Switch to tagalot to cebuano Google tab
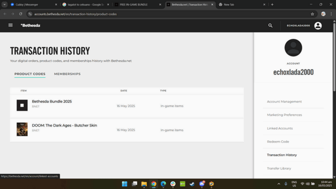The image size is (336, 189). 86,5
